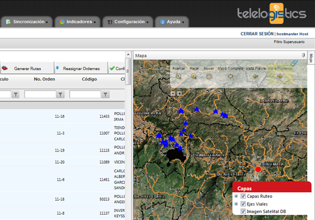
Task: Click the Acercar zoom-in magnifier icon
Action: click(x=178, y=76)
